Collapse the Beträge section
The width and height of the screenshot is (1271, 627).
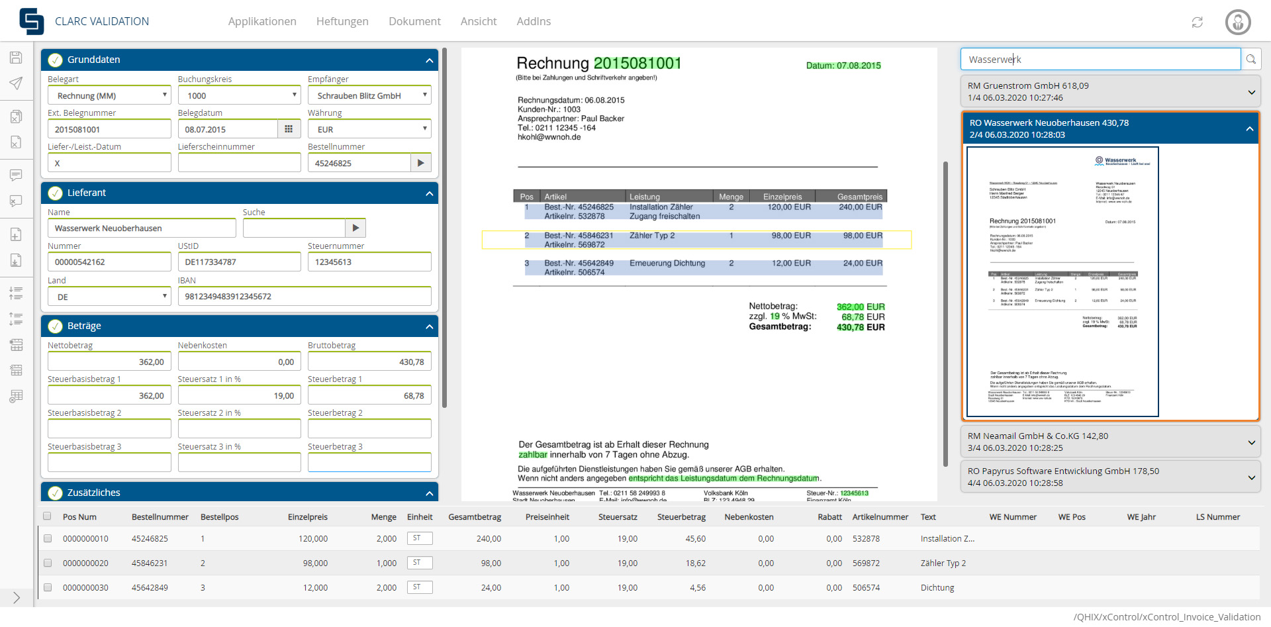point(429,326)
